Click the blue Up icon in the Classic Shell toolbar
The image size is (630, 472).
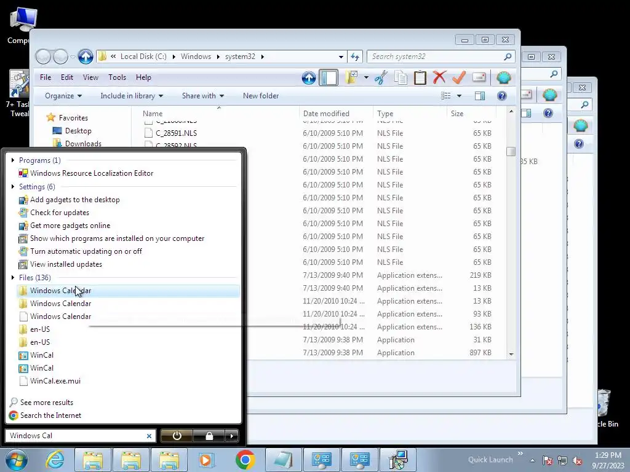(309, 77)
